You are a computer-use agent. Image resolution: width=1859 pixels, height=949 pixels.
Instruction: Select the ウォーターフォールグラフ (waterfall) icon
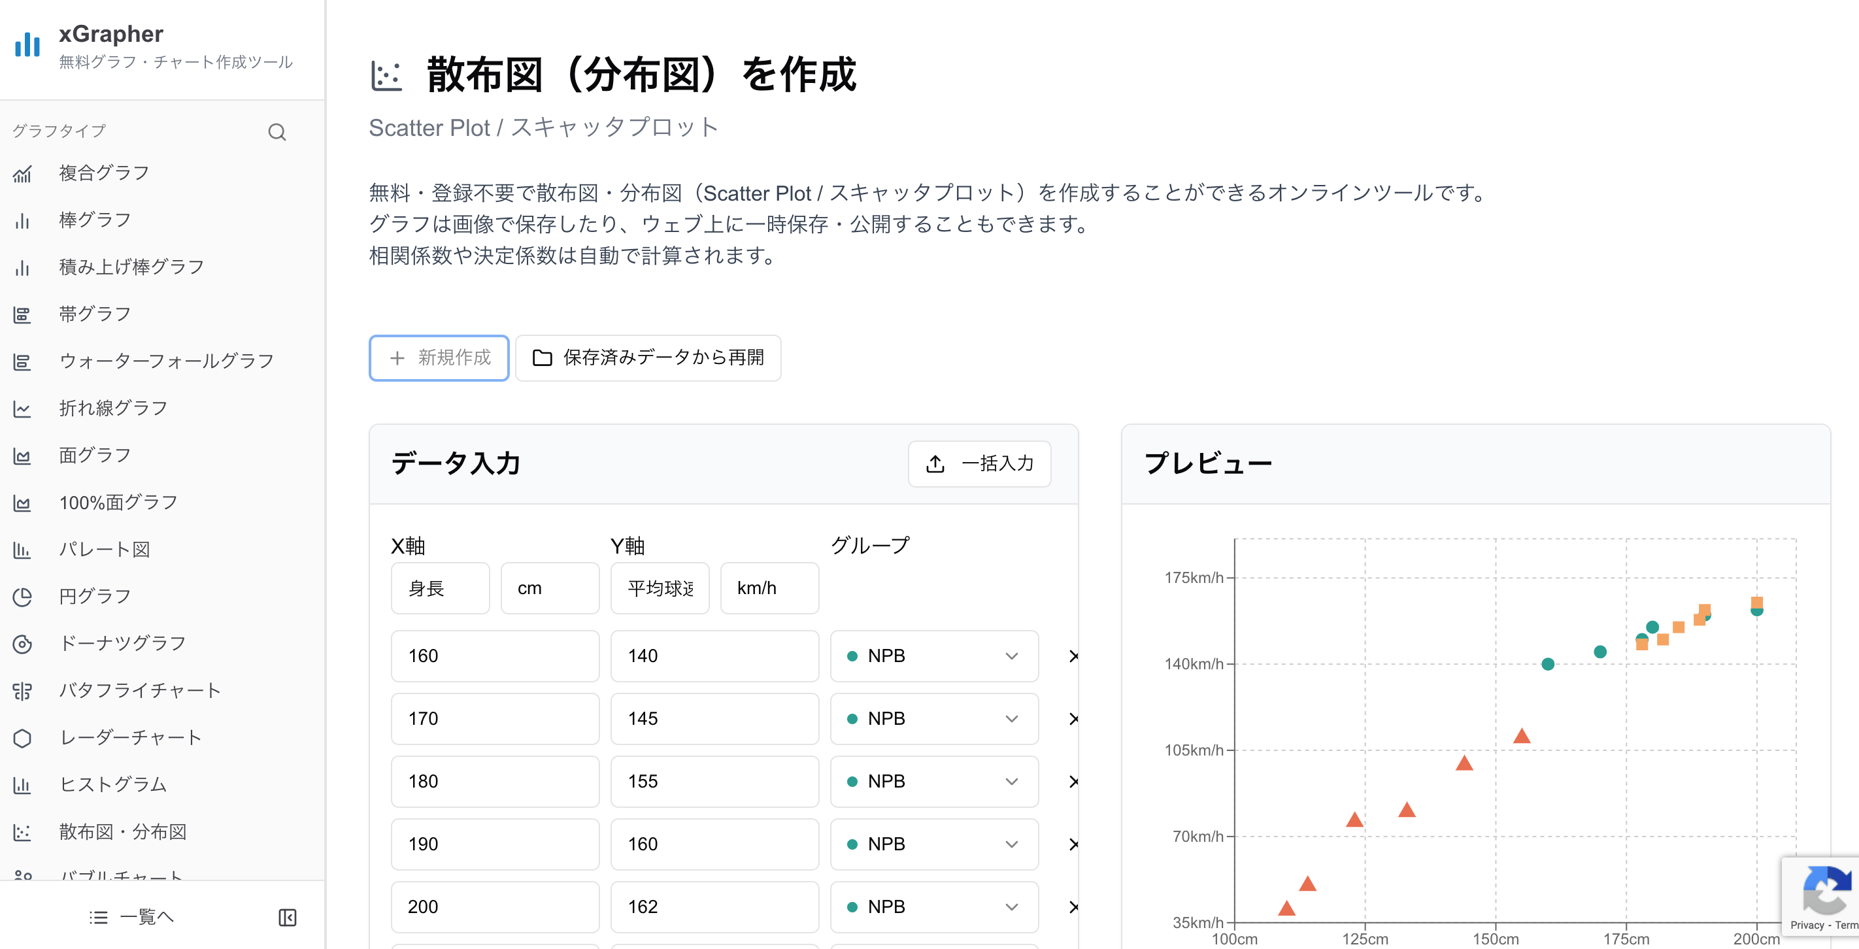tap(22, 361)
